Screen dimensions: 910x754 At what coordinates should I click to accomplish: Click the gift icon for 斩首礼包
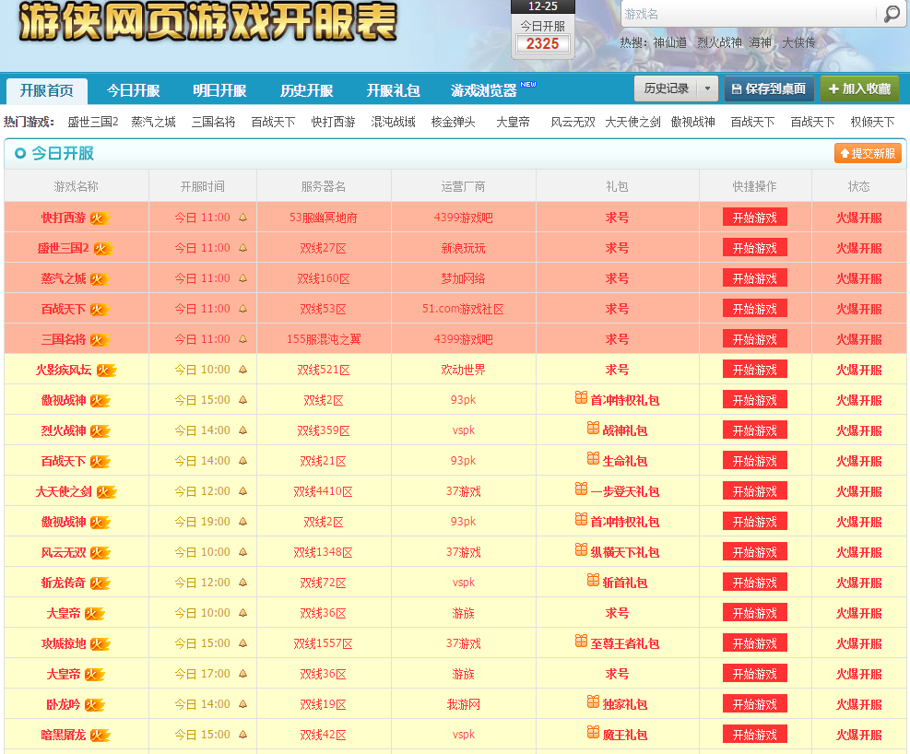point(593,580)
